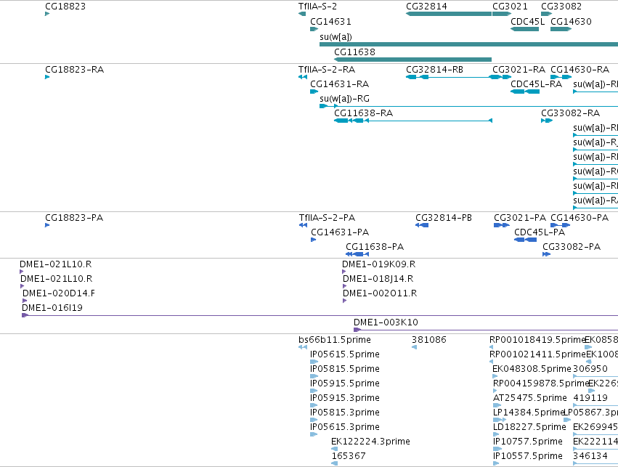This screenshot has width=618, height=467.
Task: Open the DME1-003K10 BAC label
Action: (386, 322)
